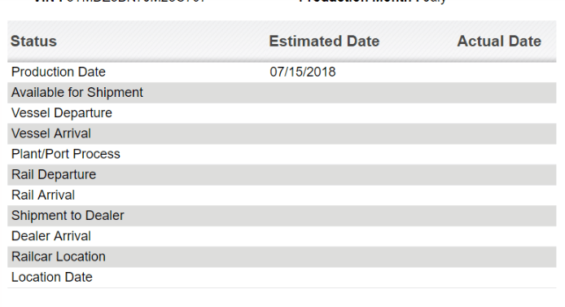The height and width of the screenshot is (307, 565).
Task: Select the Rail Arrival row
Action: 282,195
